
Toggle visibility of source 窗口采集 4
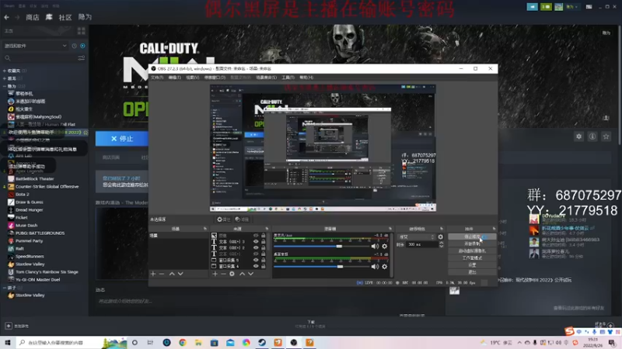tap(256, 266)
